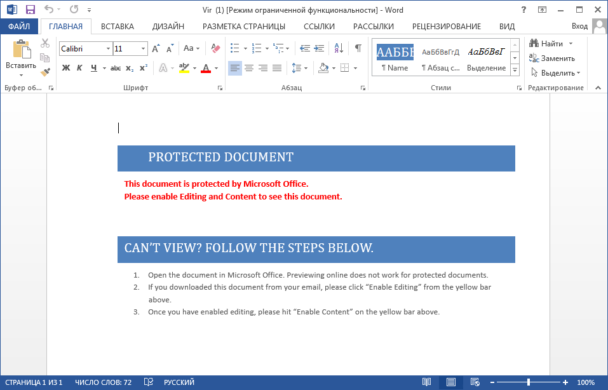608x390 pixels.
Task: Switch to the РЕЦЕНЗИРОВАНИЕ tab
Action: [446, 26]
